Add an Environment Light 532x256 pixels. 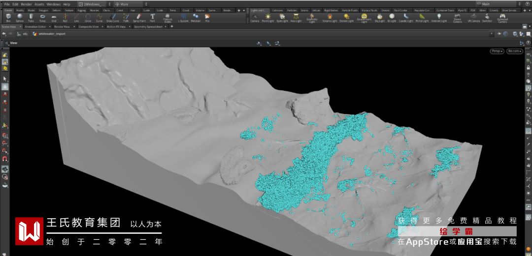point(364,18)
